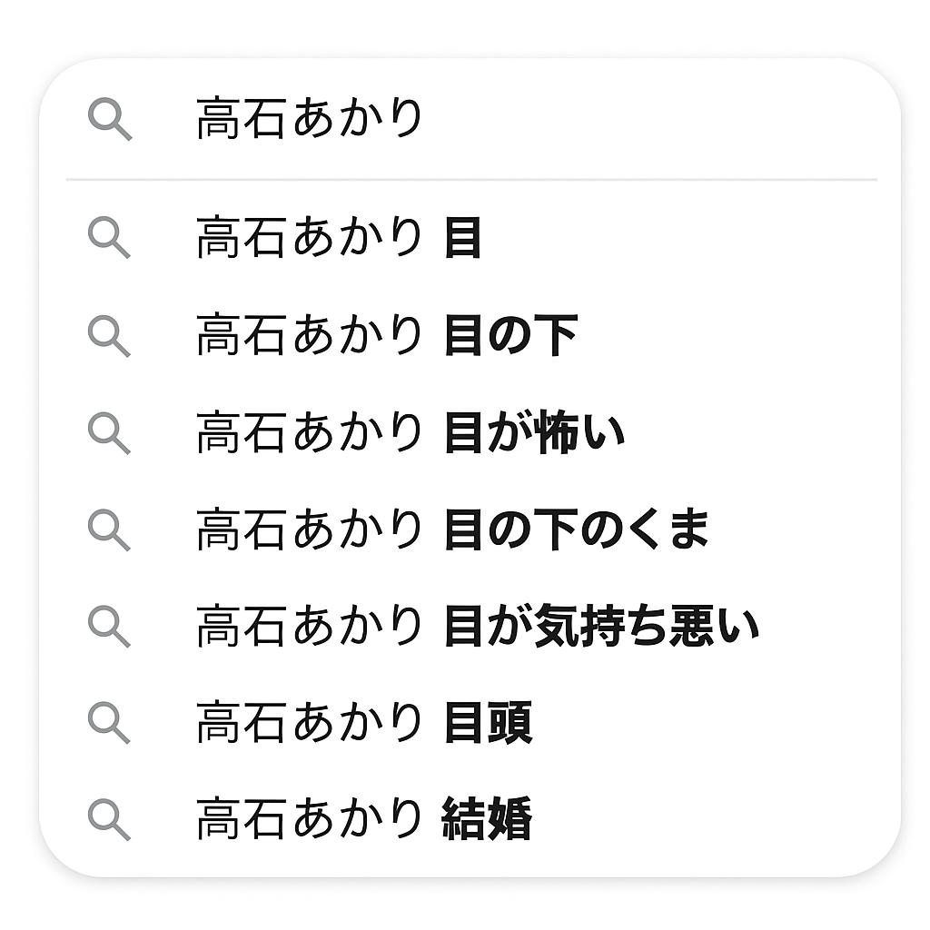Pick the suggestion '高石あかり 目が怖い'
The height and width of the screenshot is (930, 930).
(411, 433)
